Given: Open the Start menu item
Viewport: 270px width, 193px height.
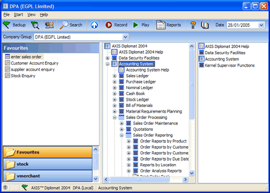Looking at the screenshot, I should [x=19, y=15].
